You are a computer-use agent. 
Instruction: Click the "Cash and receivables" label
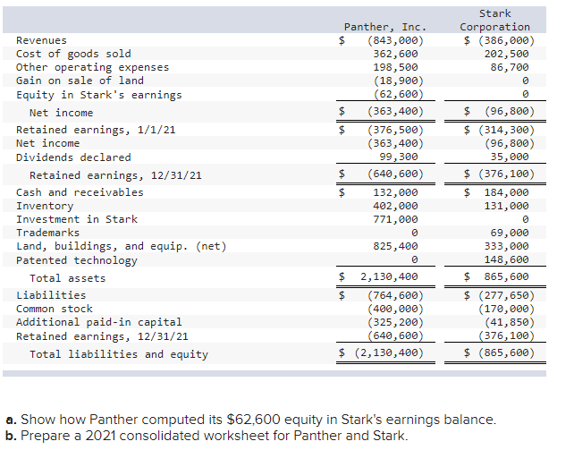tap(80, 192)
